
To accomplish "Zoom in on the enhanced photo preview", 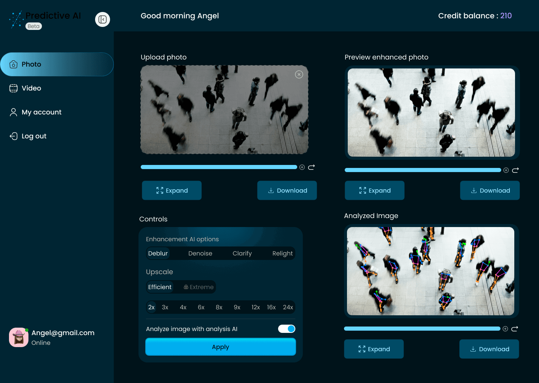I will (506, 170).
